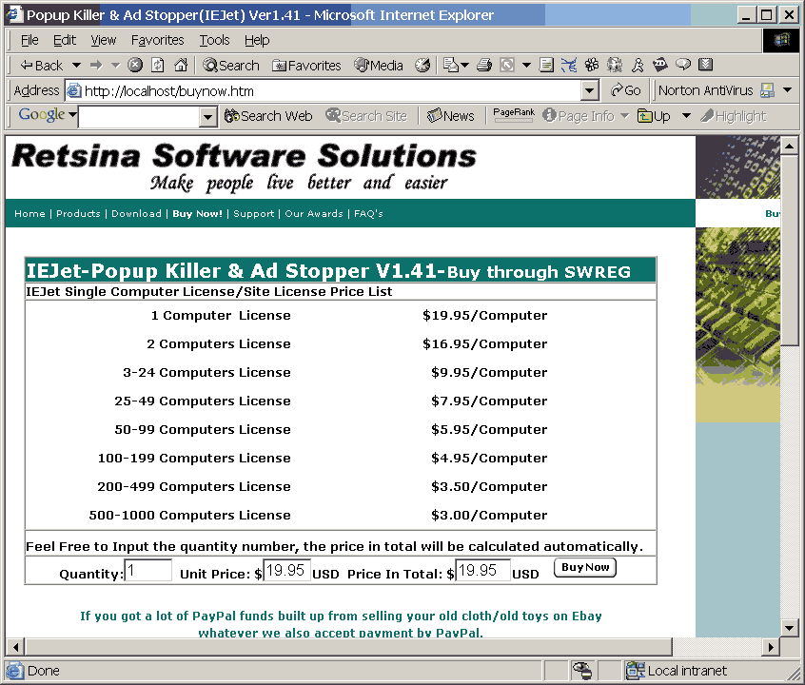Open the Edit menu

[64, 40]
